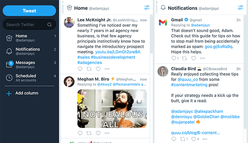Expand more options on Gmail's tweet

click(203, 58)
